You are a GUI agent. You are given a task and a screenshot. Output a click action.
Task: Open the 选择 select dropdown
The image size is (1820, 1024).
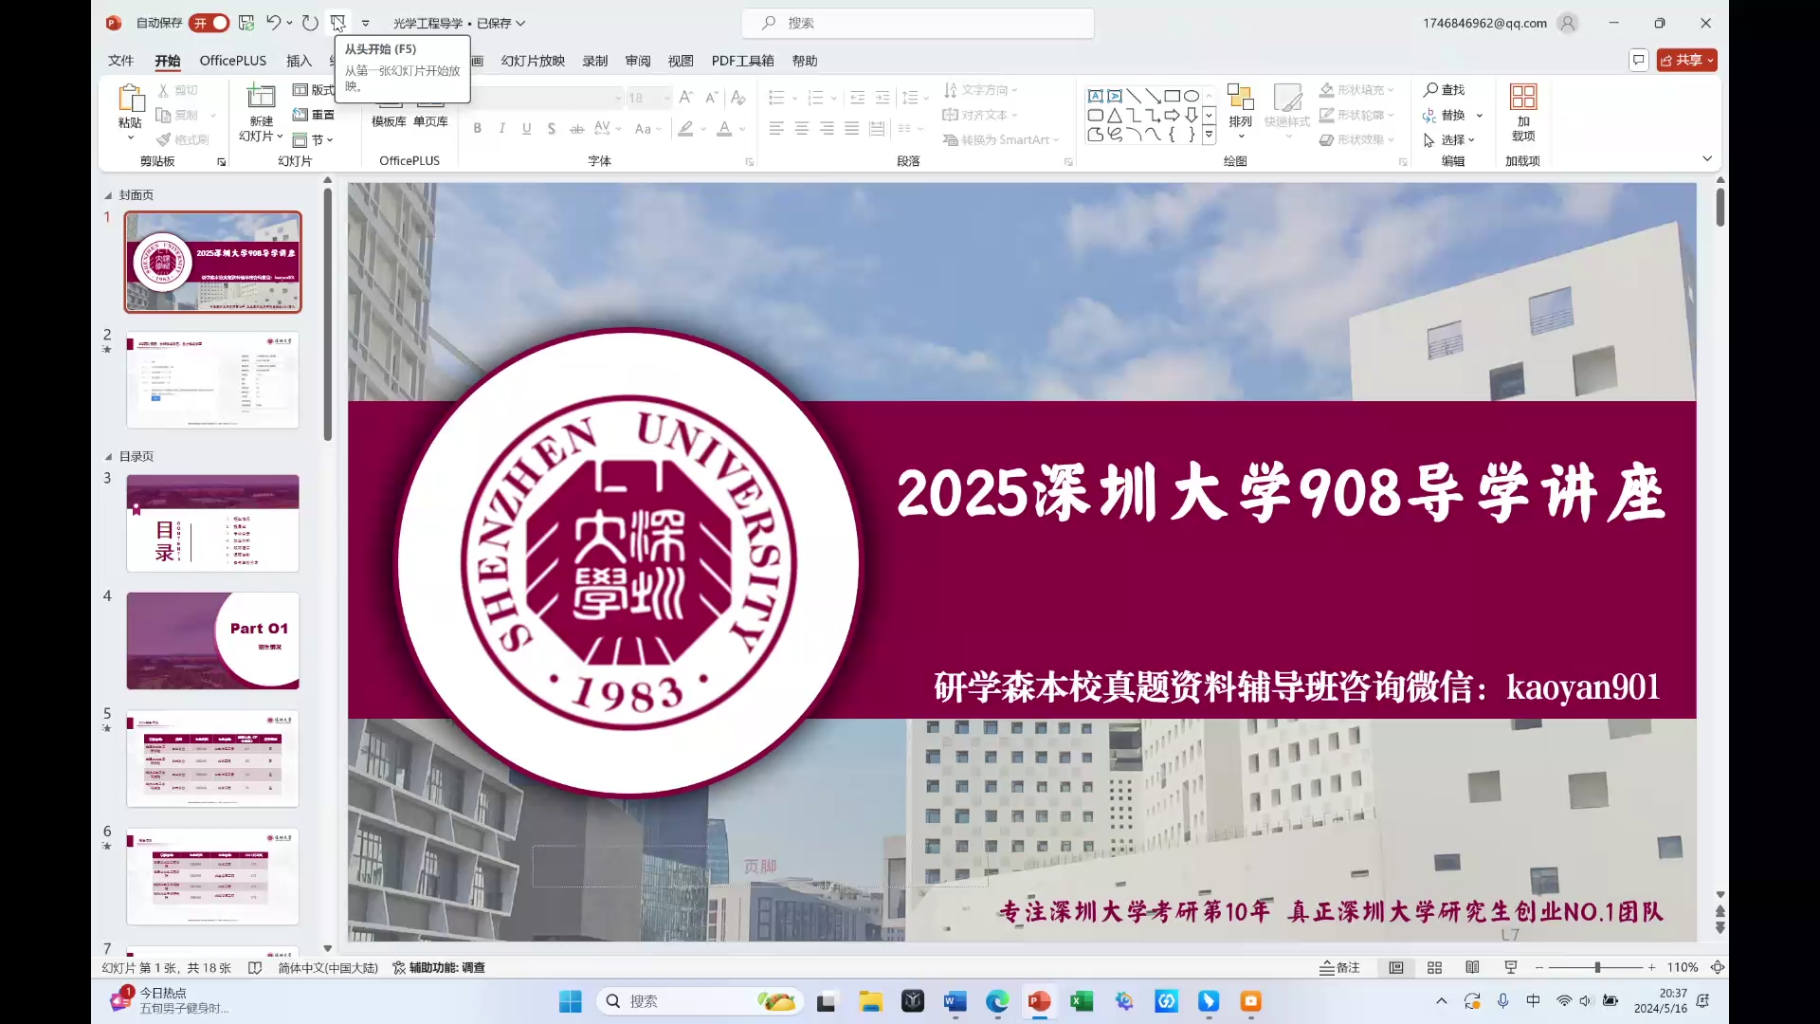(1449, 140)
